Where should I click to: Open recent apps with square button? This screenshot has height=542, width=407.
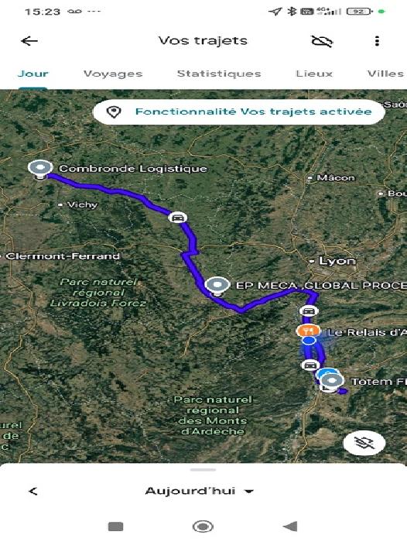pos(116,527)
